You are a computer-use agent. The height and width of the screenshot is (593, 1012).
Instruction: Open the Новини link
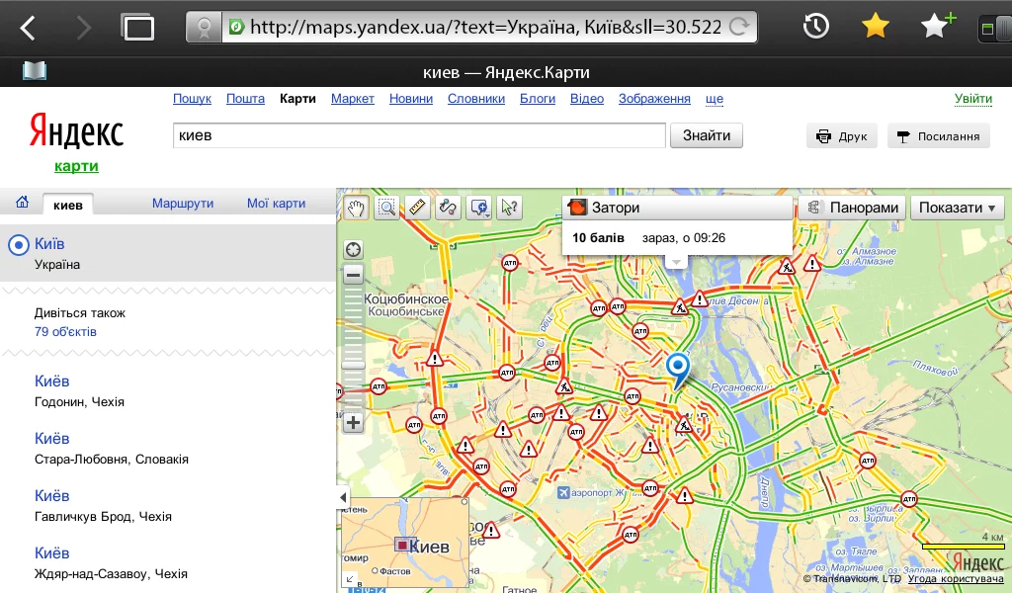coord(410,99)
